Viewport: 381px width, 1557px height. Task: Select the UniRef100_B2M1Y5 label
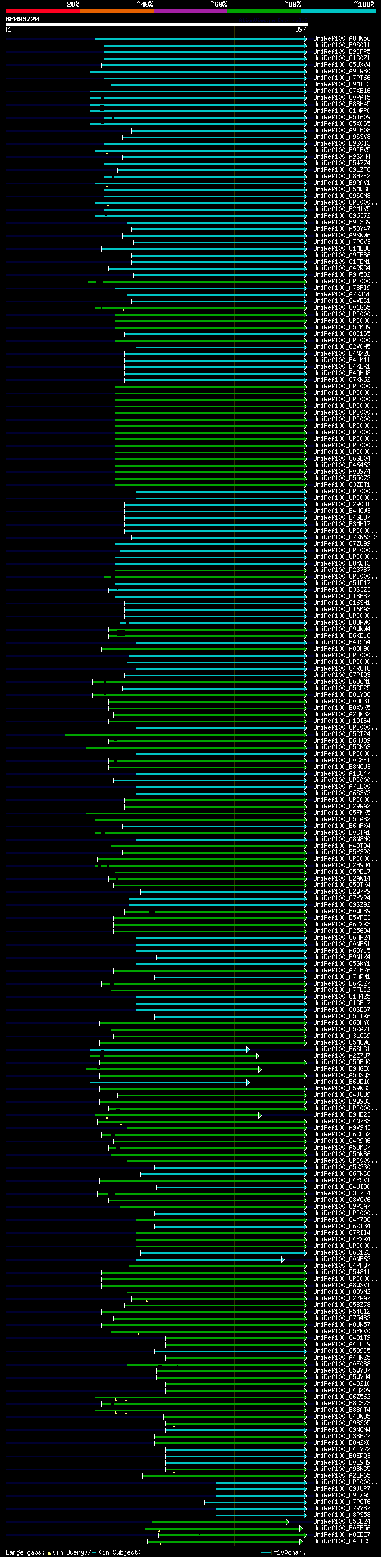342,209
